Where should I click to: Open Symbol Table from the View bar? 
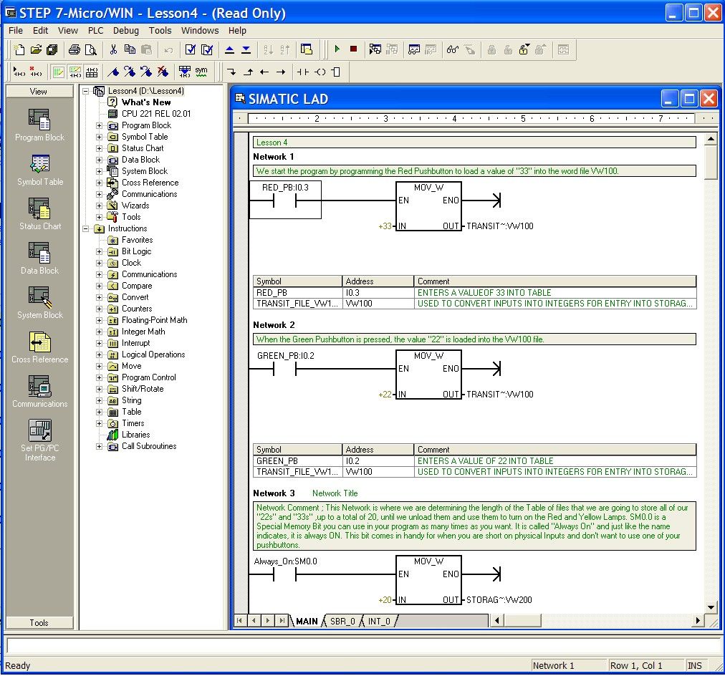tap(40, 170)
